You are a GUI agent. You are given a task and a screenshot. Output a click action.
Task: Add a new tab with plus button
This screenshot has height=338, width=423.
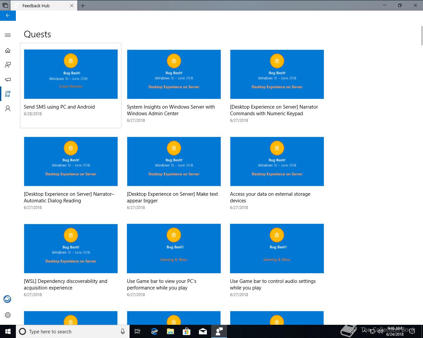[83, 6]
